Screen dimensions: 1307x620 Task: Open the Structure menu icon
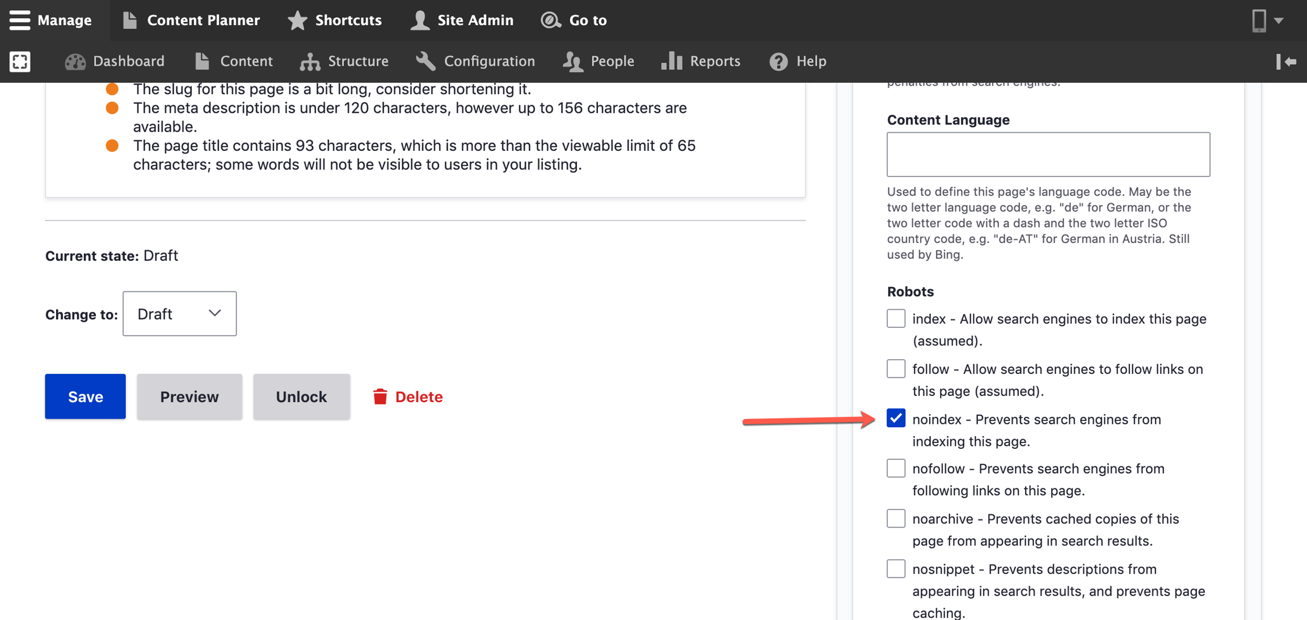310,61
